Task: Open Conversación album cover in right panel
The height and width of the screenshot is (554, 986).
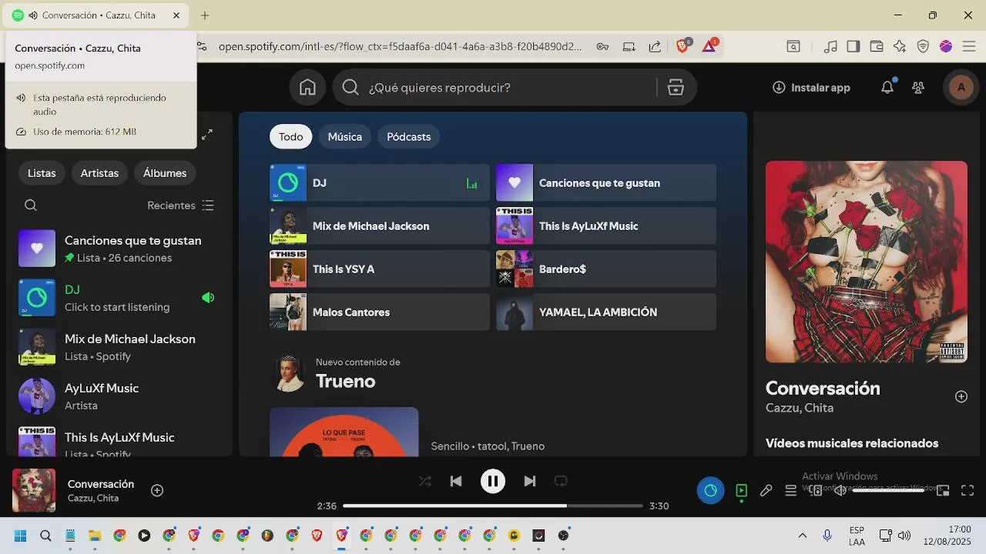Action: coord(867,262)
